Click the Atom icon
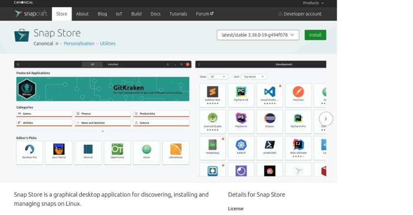The image size is (413, 215). click(x=146, y=149)
